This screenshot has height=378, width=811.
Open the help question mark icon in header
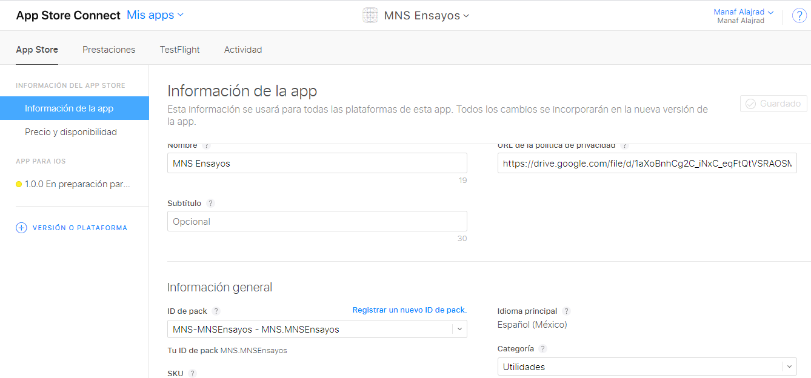799,16
